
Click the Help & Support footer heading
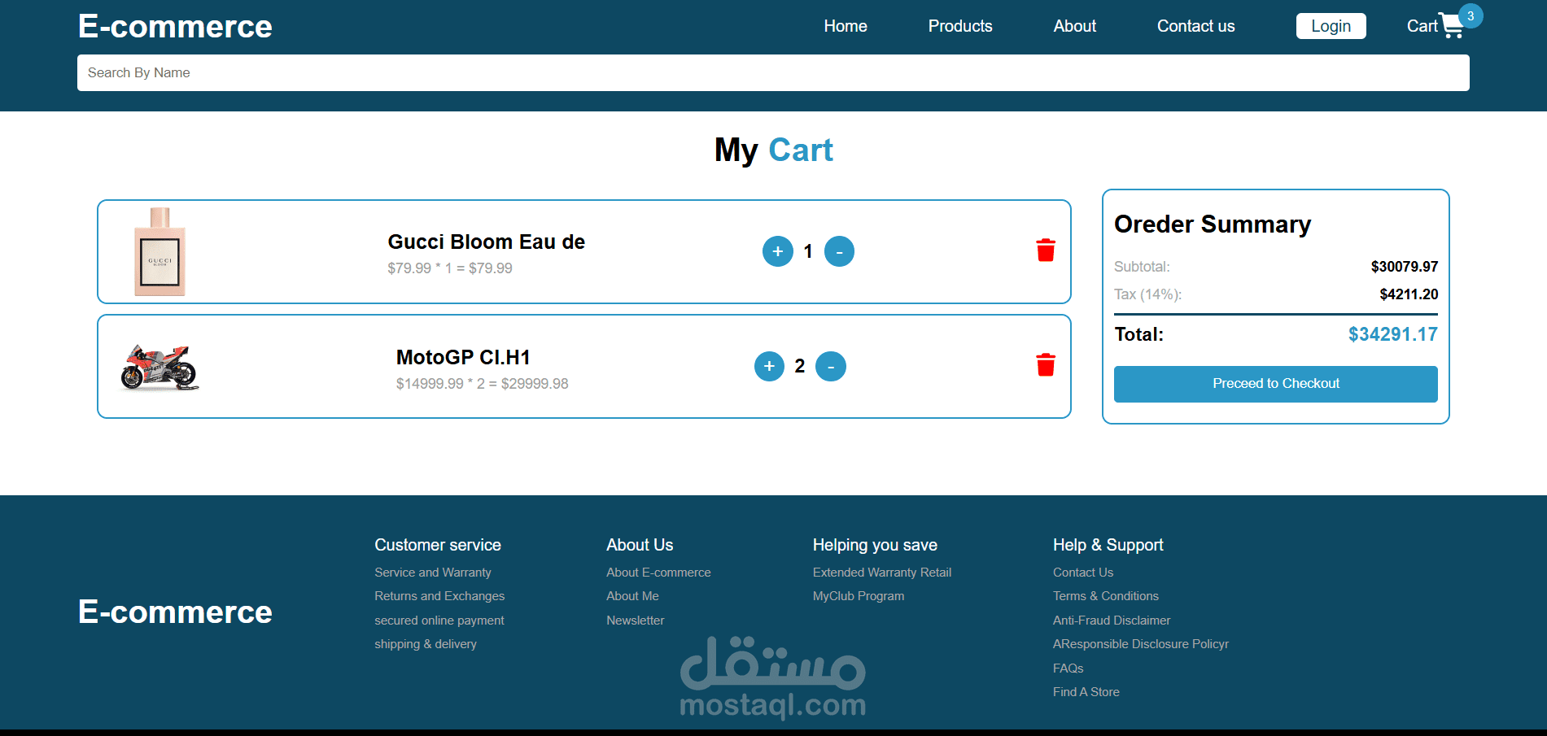tap(1108, 545)
